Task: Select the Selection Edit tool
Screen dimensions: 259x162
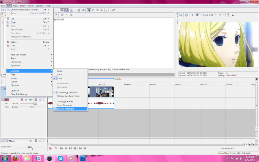Action: point(97,10)
